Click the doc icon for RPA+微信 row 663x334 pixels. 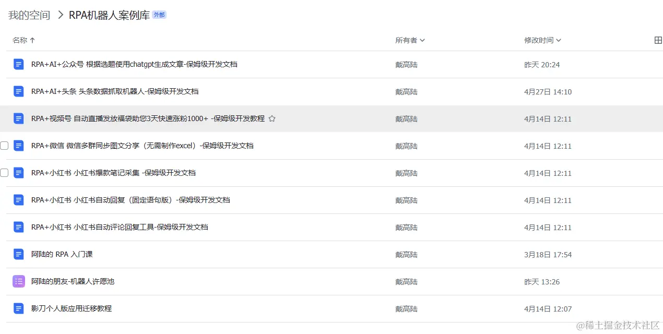pos(19,146)
